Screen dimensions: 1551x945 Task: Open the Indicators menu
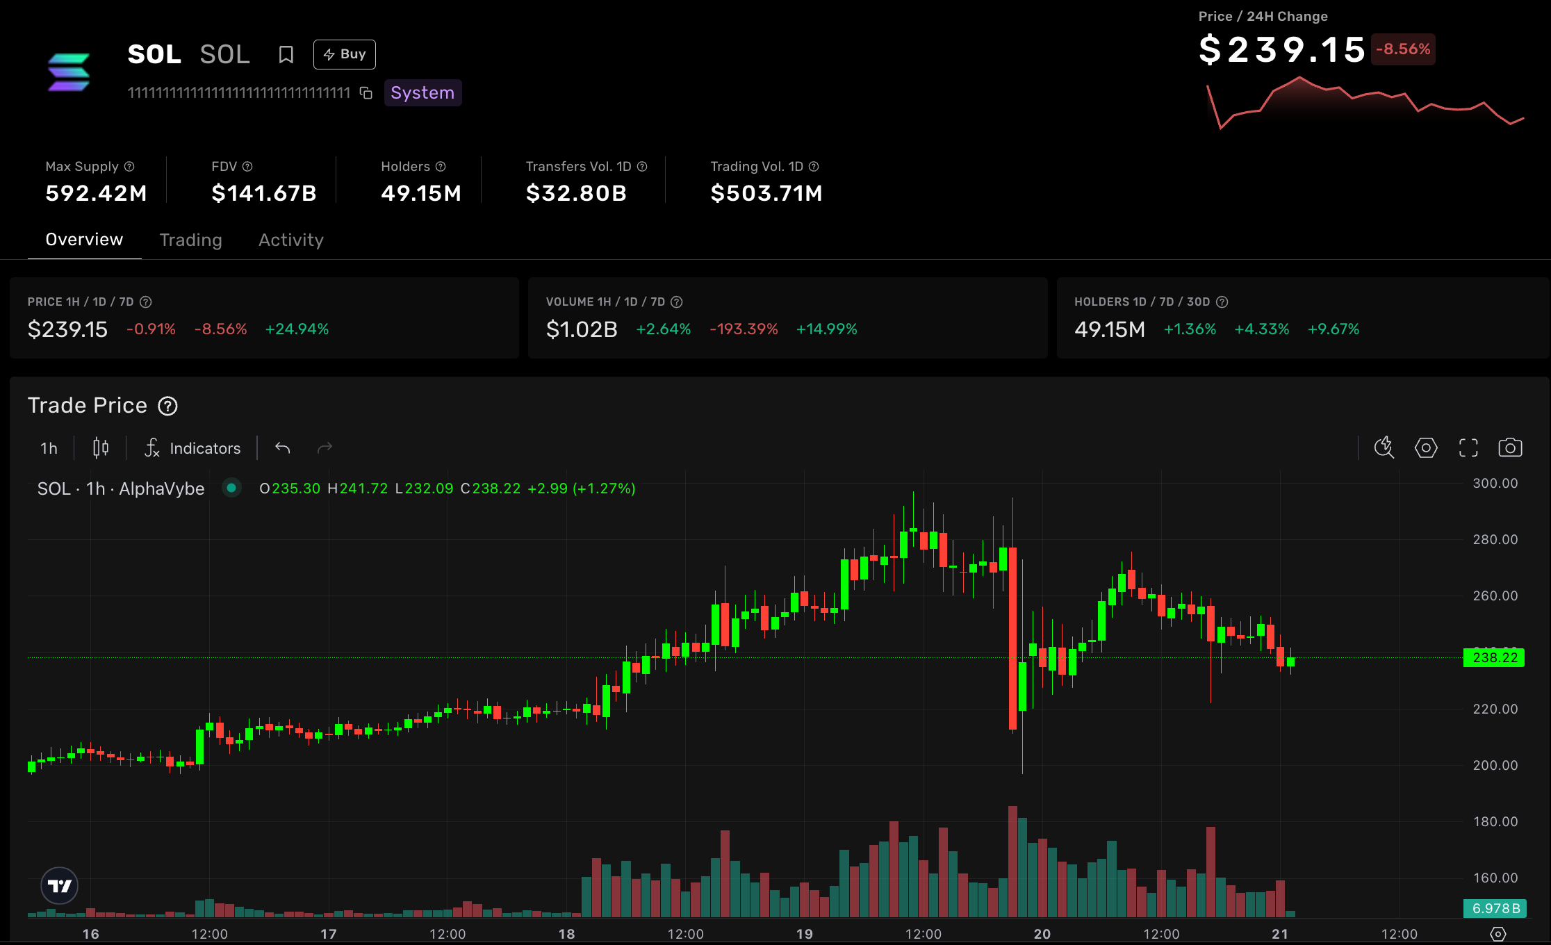(192, 448)
